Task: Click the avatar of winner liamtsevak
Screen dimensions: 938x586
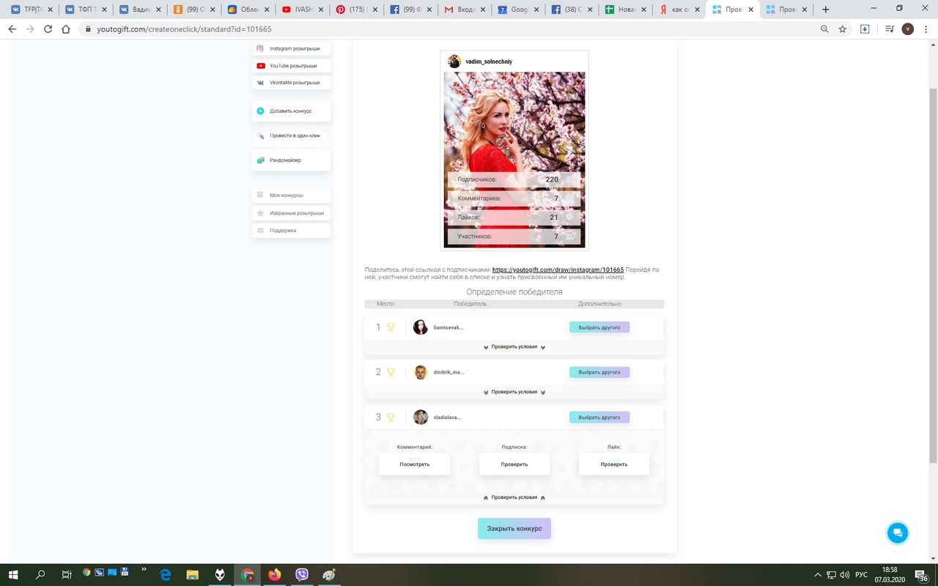Action: 421,327
